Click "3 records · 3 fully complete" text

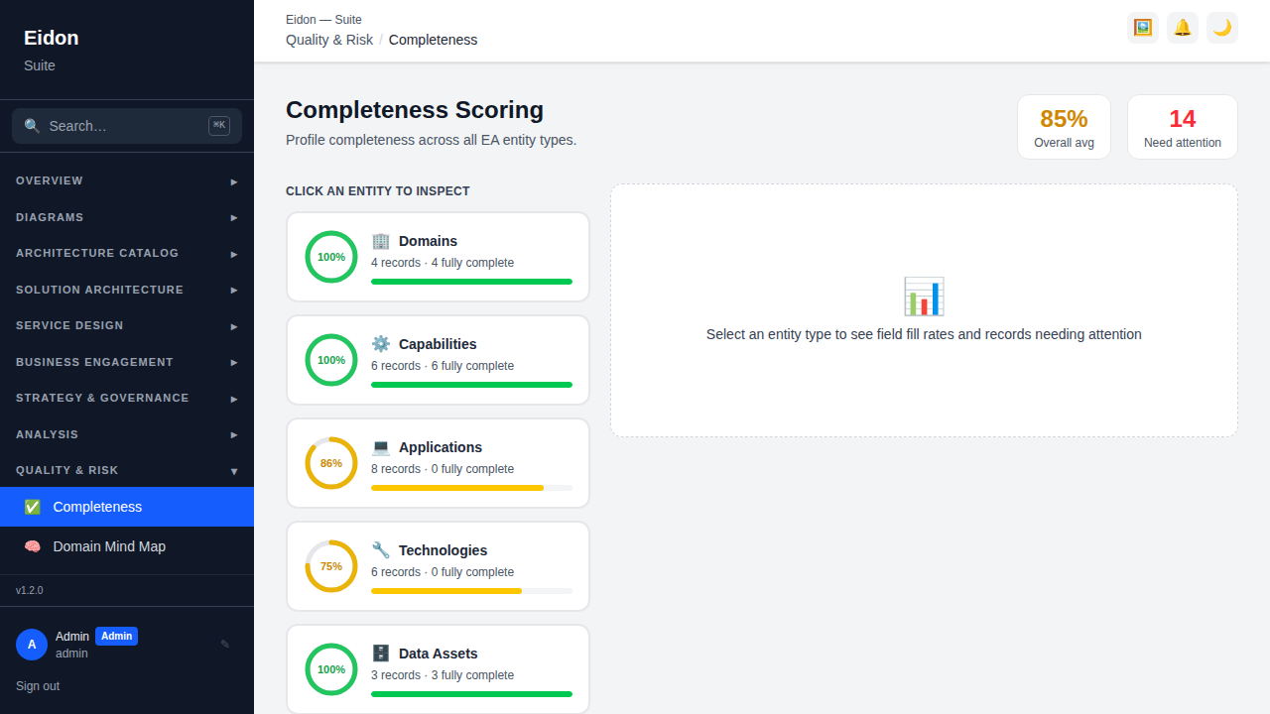pos(443,675)
